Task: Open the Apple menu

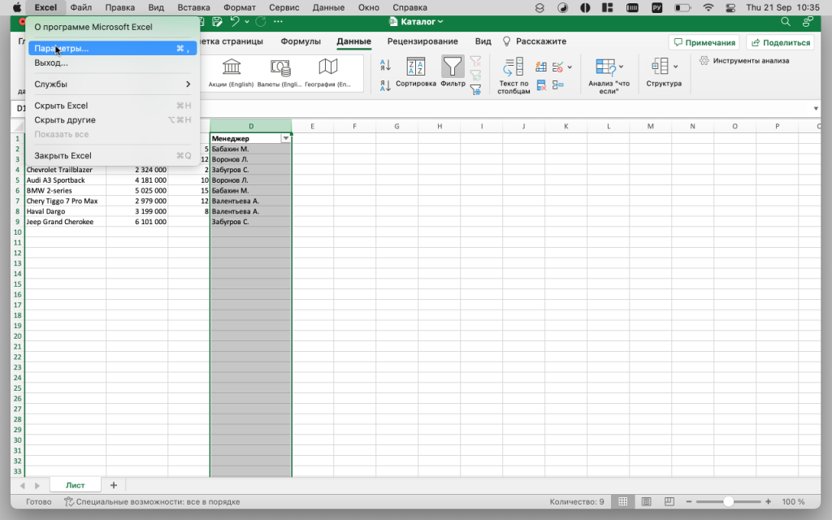Action: 17,7
